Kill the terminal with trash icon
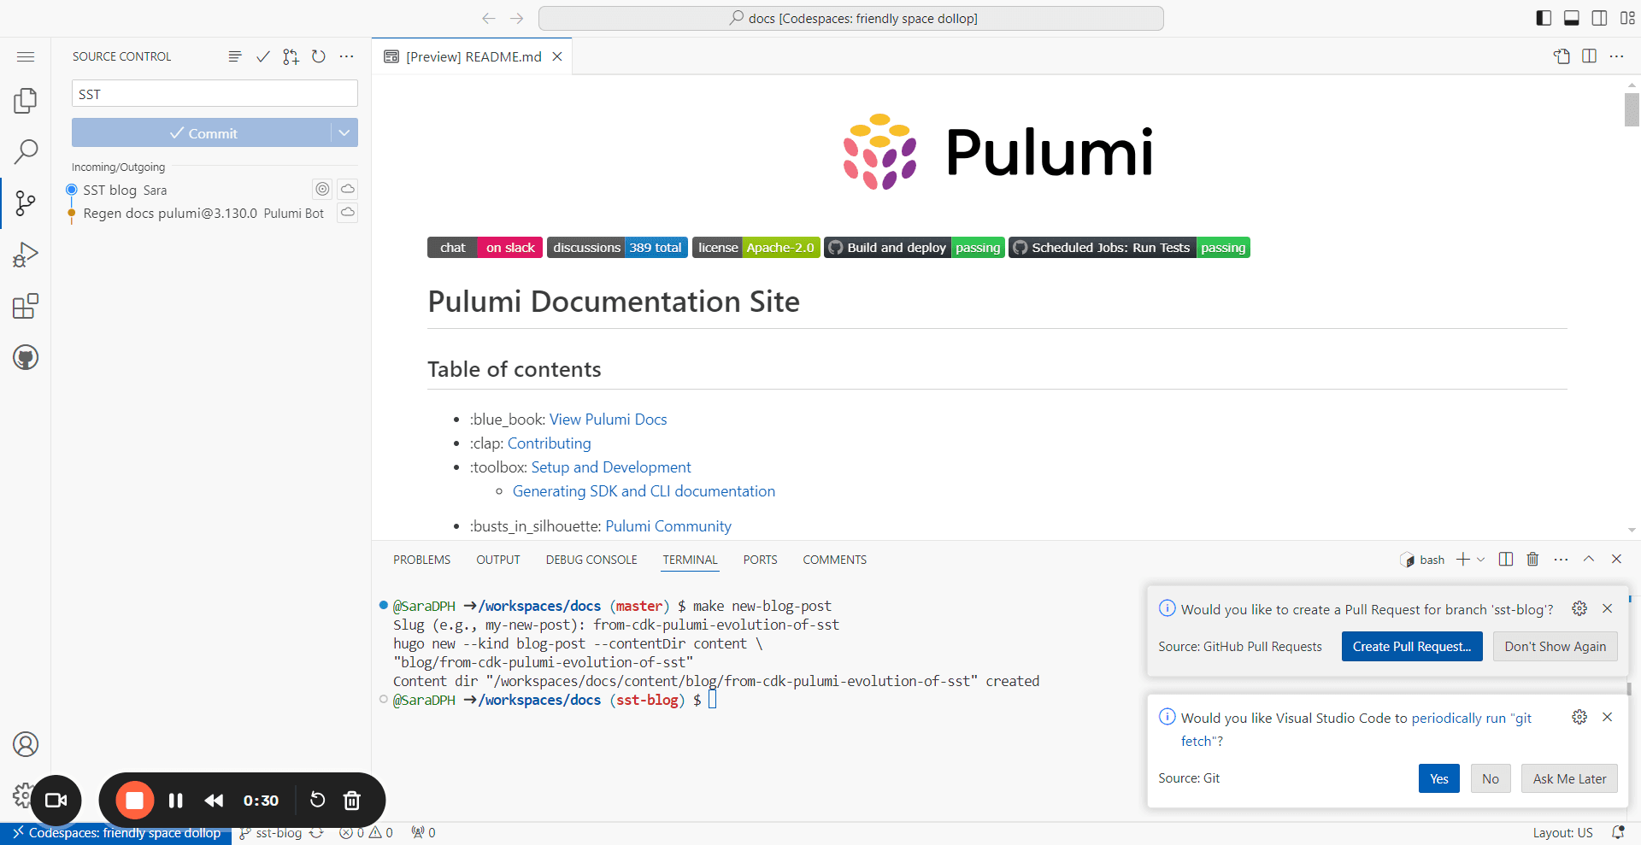 (x=1533, y=560)
